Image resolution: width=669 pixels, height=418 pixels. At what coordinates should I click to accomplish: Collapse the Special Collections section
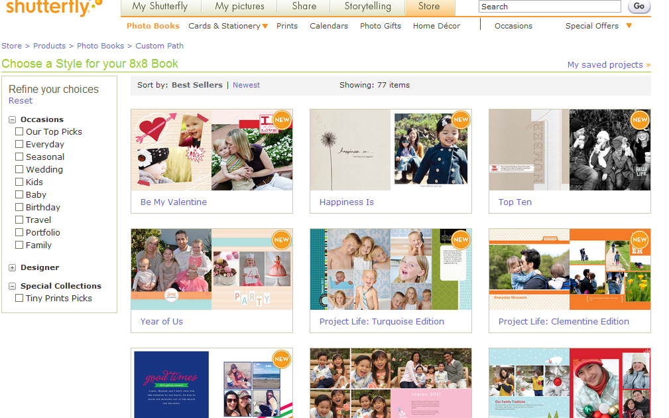[12, 285]
